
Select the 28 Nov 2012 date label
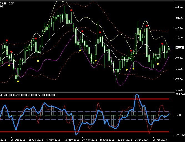pos(89,140)
